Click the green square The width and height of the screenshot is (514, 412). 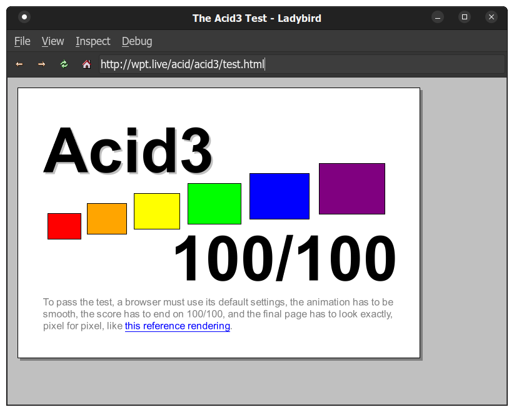coord(214,204)
